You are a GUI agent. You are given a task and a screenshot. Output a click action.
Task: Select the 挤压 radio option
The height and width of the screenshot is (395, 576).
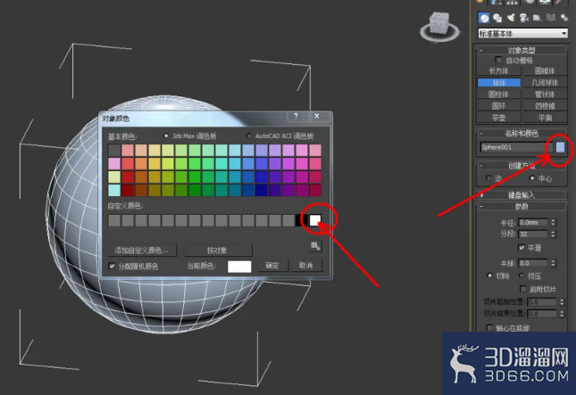click(522, 276)
